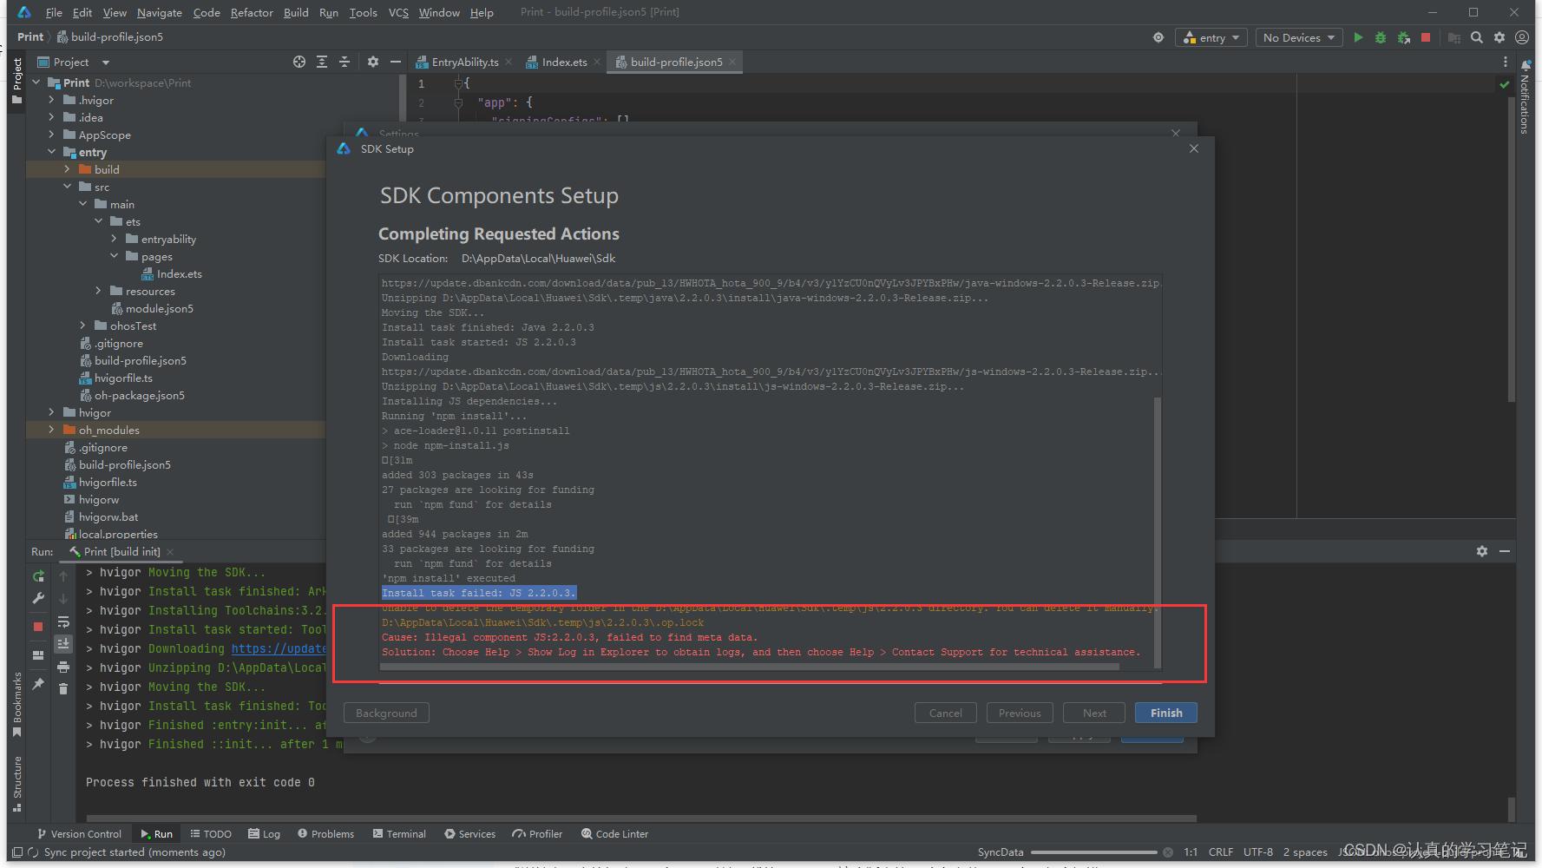Expand the AppScope folder

pyautogui.click(x=51, y=135)
